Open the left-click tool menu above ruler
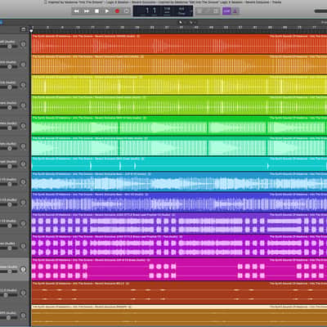The height and width of the screenshot is (327, 327). pos(181,22)
